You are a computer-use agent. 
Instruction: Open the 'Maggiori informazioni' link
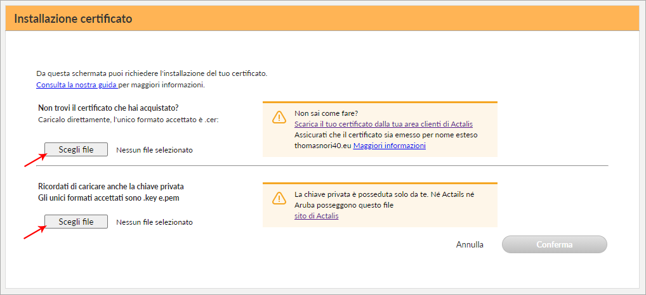tap(390, 146)
